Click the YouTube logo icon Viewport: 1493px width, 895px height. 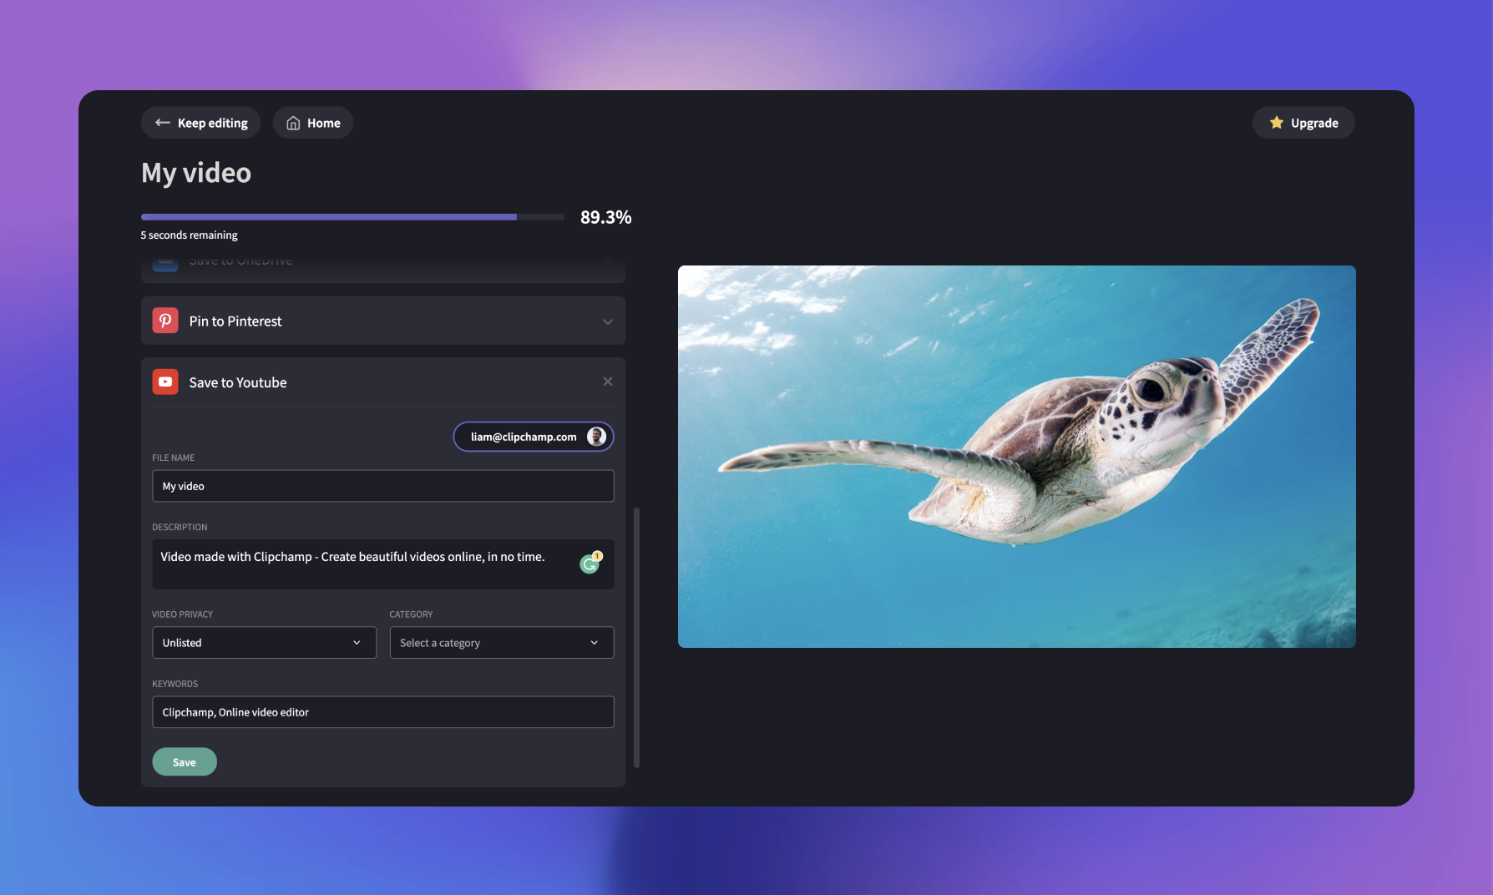165,382
